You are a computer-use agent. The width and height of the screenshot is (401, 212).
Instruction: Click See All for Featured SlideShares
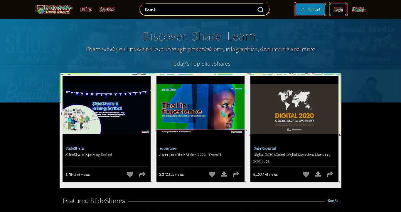pyautogui.click(x=333, y=201)
